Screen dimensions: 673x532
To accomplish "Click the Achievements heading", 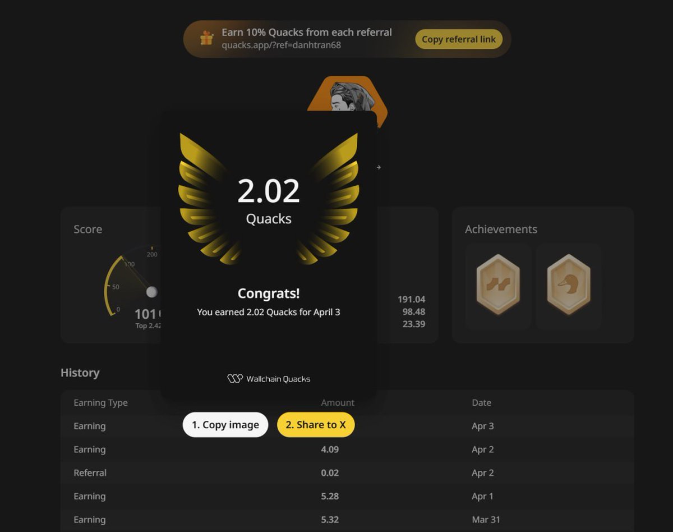I will 501,229.
